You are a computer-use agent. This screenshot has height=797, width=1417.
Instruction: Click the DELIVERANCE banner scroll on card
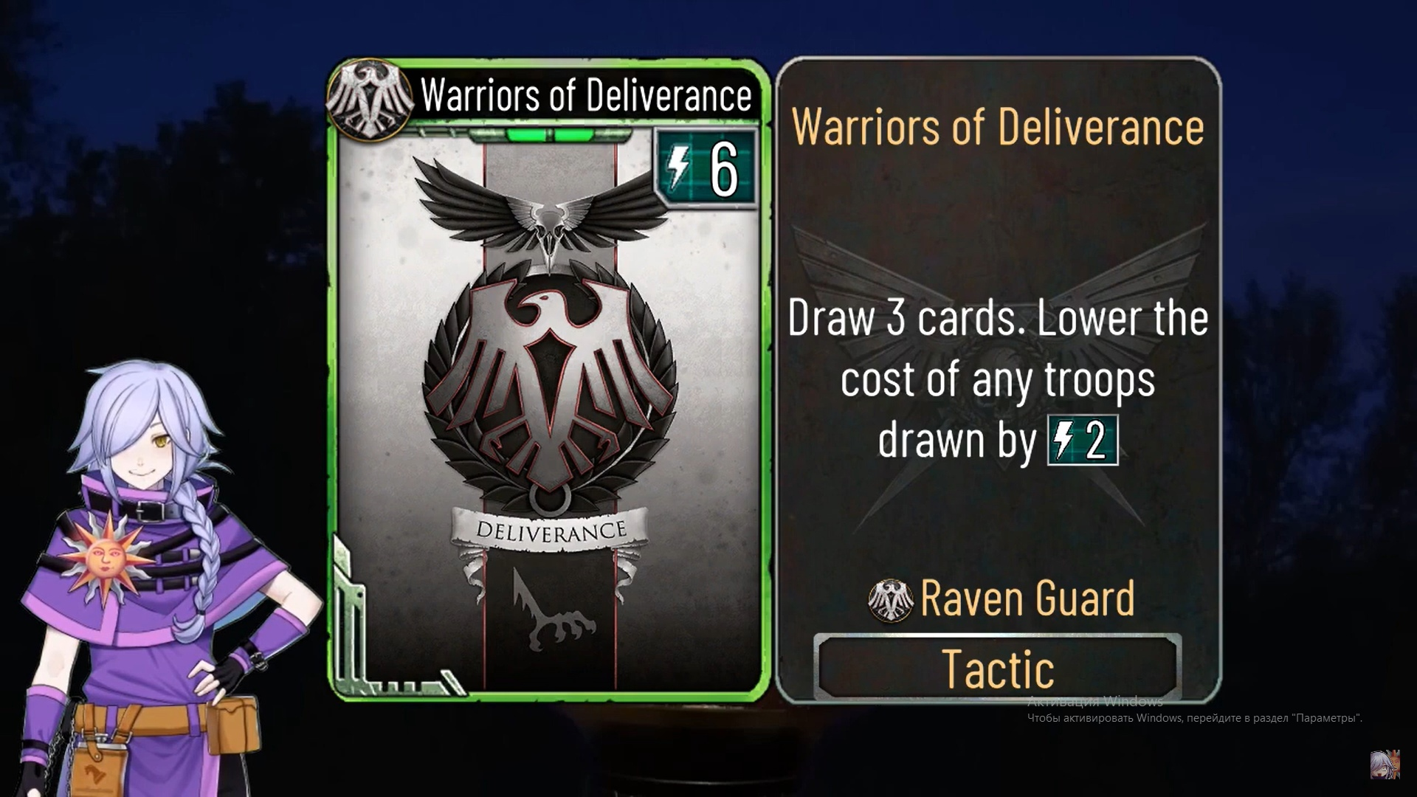pos(551,531)
